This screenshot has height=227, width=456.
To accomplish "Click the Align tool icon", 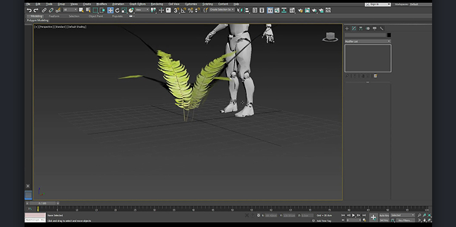I will pos(246,10).
